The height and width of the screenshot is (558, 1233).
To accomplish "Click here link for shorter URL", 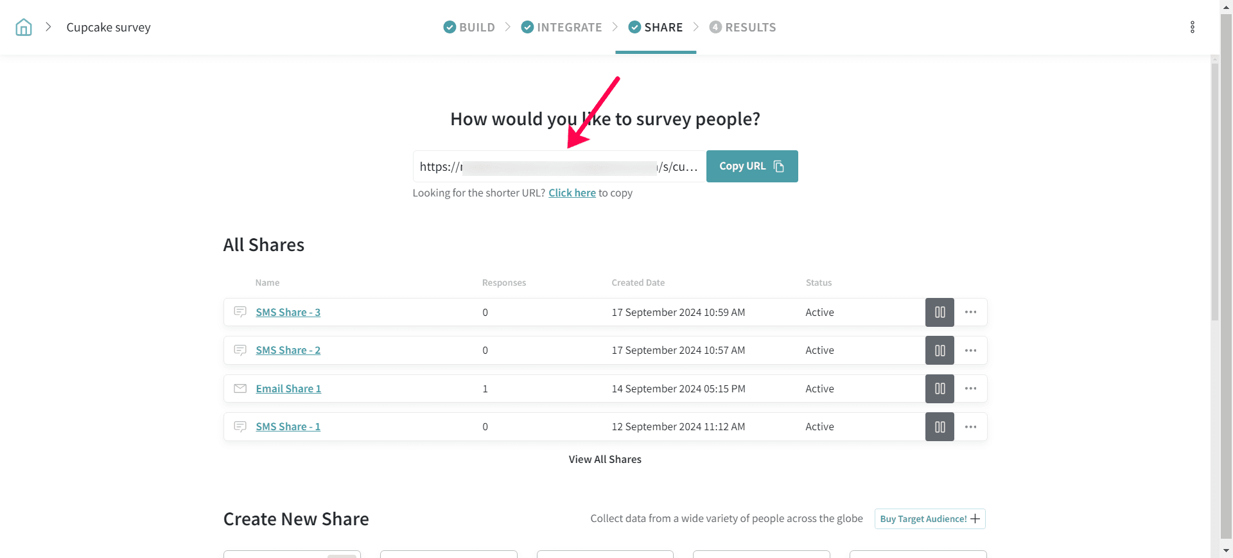I will [x=572, y=193].
